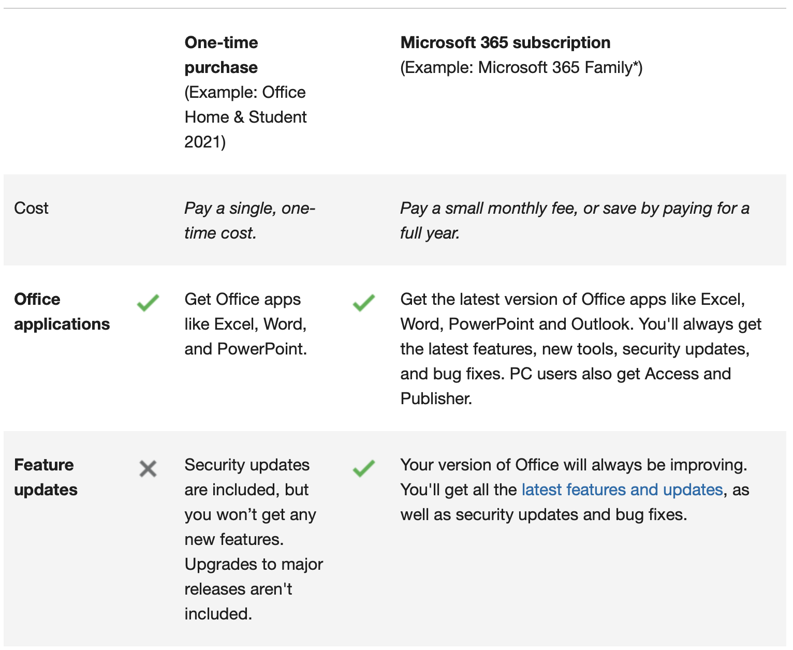Select the Cost row label
The width and height of the screenshot is (793, 650).
click(x=31, y=208)
